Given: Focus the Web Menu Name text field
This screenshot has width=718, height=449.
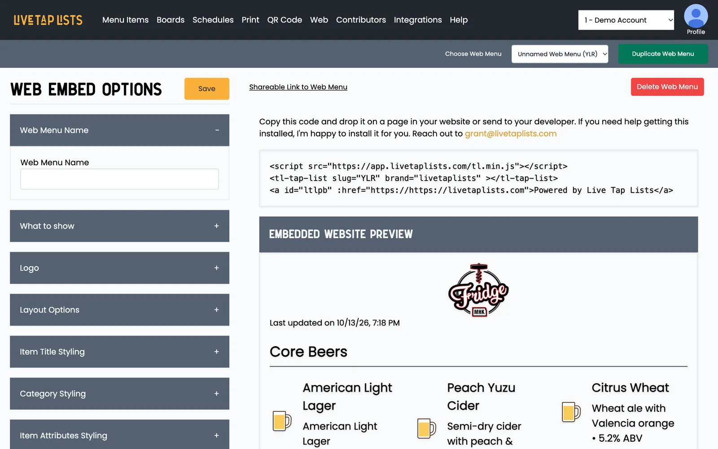Looking at the screenshot, I should pos(119,179).
